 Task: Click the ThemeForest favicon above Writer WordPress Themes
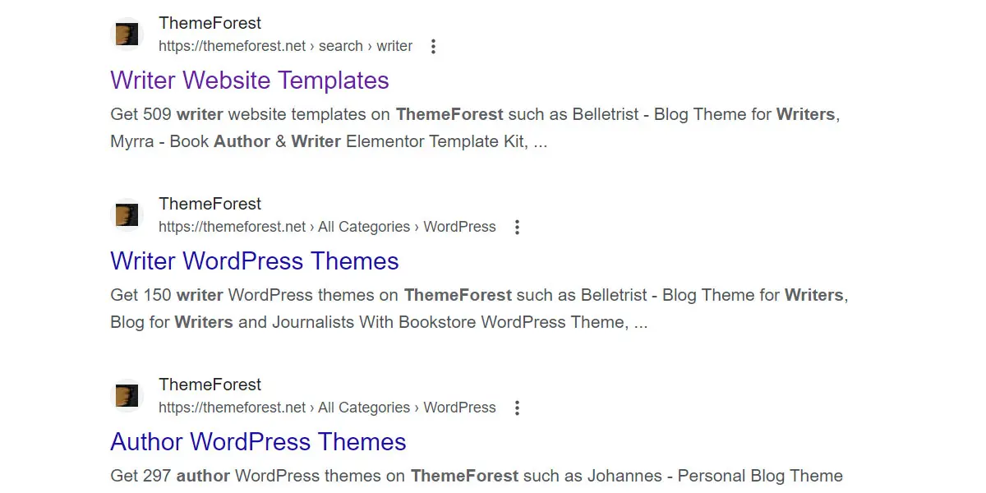(x=127, y=215)
